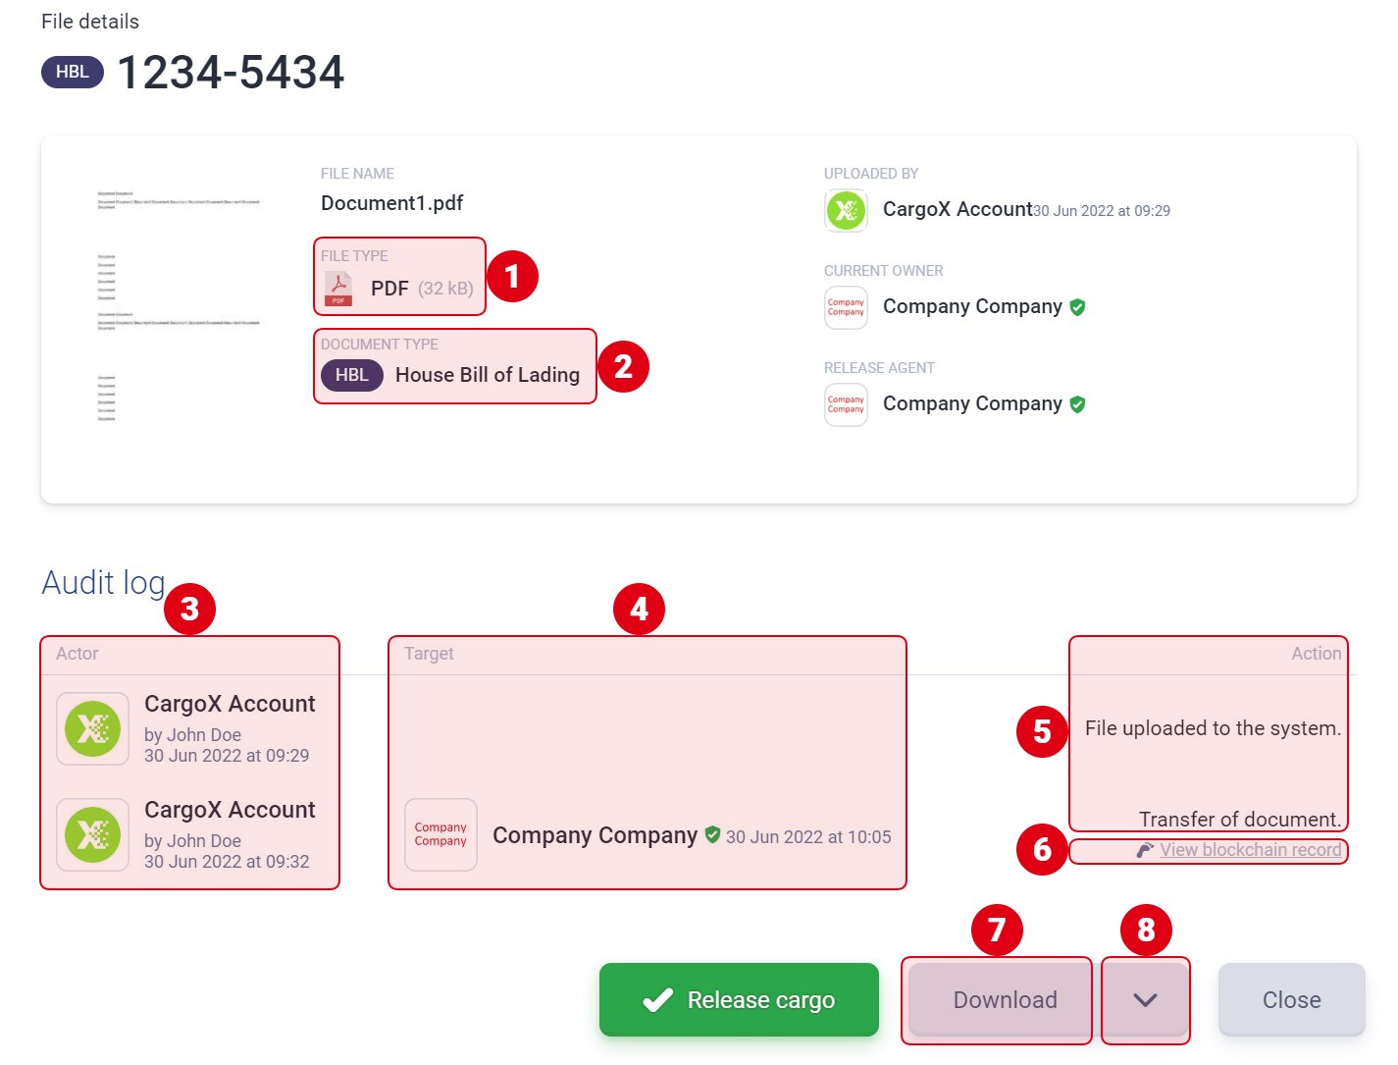Click first CargoX Account avatar in audit log
Viewport: 1398px width, 1065px height.
pyautogui.click(x=92, y=729)
